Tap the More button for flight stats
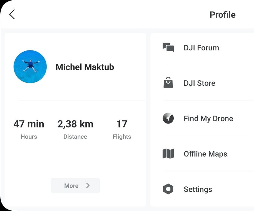This screenshot has height=211, width=254. point(75,186)
